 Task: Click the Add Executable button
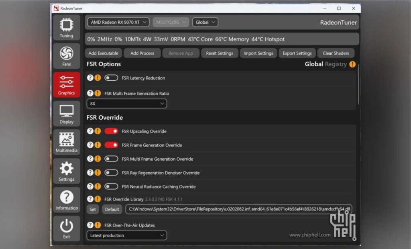103,53
